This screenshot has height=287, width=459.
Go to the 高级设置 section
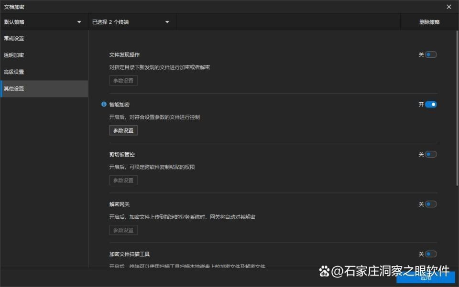44,72
